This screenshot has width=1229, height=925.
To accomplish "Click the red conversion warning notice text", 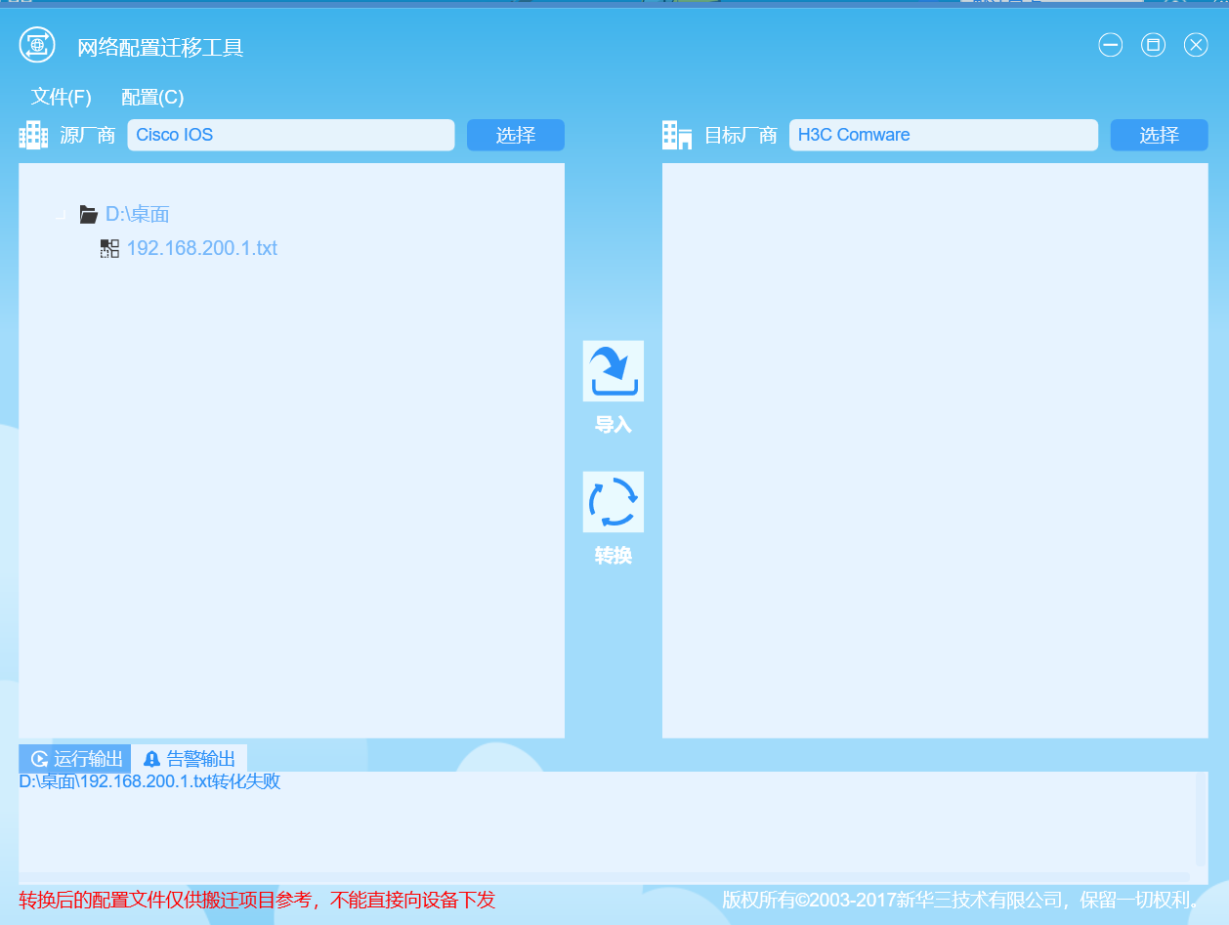I will click(257, 900).
